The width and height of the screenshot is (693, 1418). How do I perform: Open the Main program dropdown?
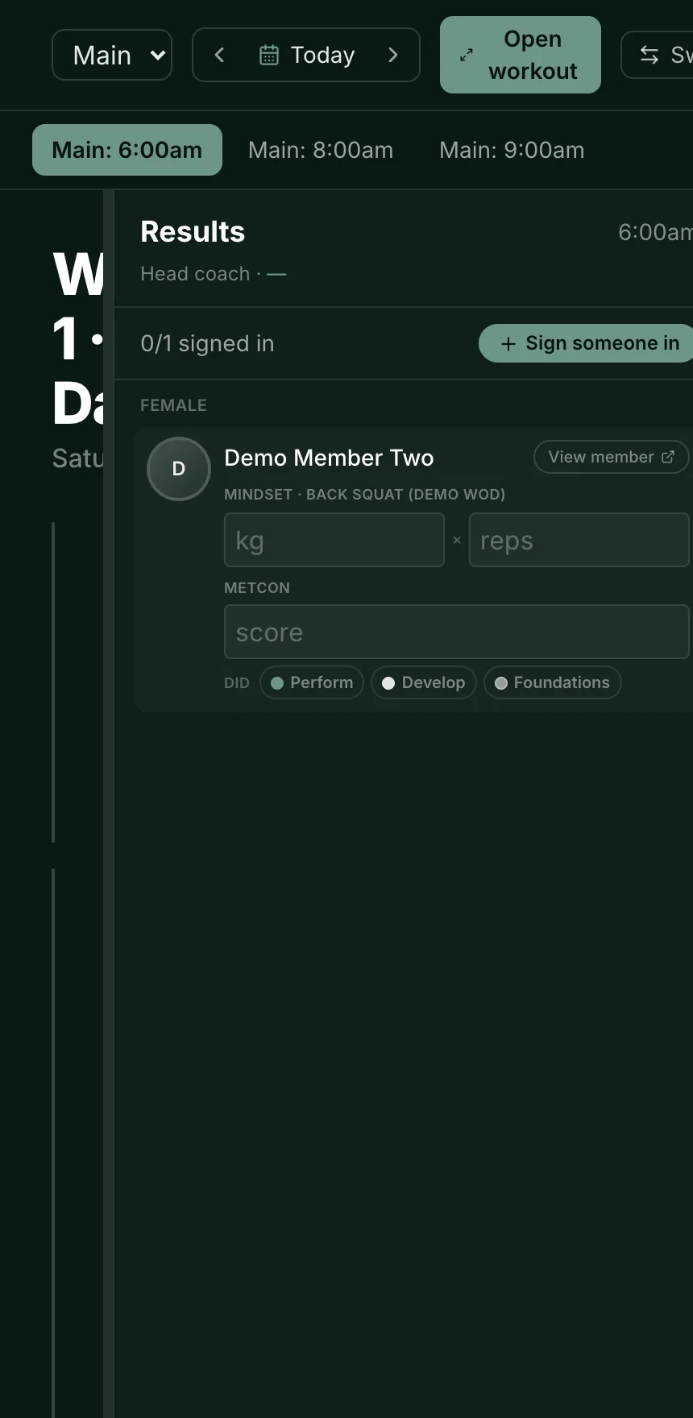(112, 55)
